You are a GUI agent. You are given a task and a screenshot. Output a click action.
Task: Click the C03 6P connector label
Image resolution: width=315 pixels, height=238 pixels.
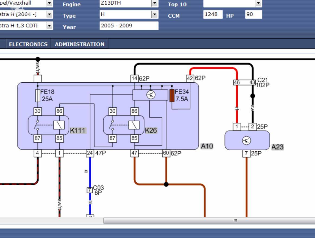[98, 190]
